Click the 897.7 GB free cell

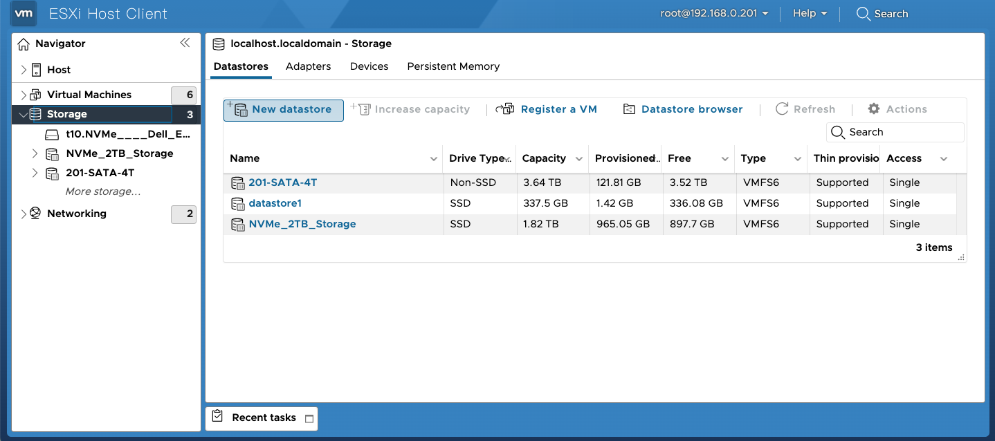699,224
